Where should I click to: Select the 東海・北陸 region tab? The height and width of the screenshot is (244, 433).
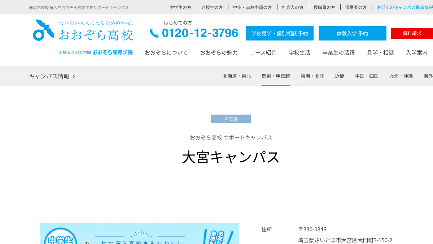click(x=312, y=76)
